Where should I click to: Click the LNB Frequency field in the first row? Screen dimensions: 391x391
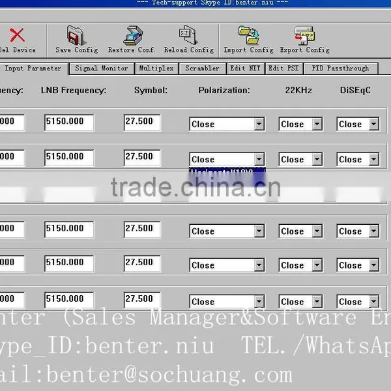point(69,123)
